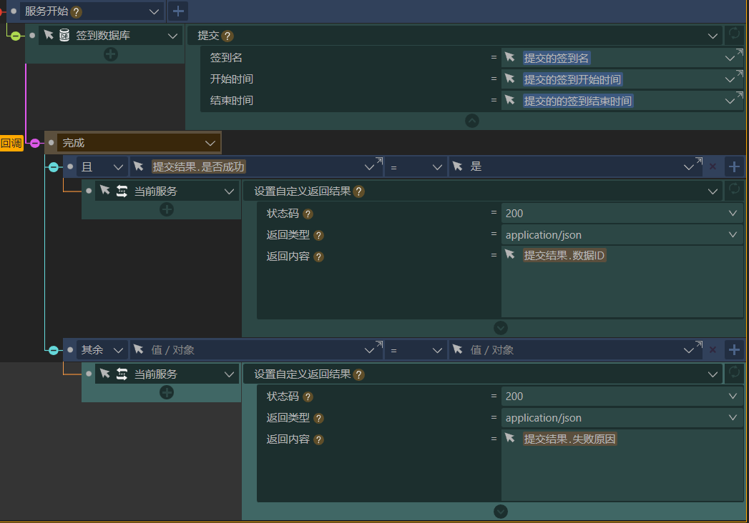Toggle the dot before second 当前服务
Image resolution: width=749 pixels, height=523 pixels.
(89, 374)
